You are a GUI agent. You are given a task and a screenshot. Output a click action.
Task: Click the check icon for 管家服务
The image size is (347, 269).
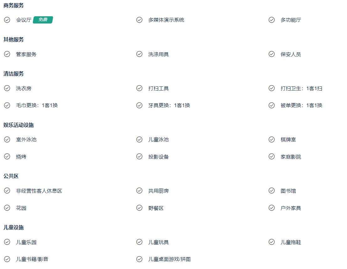click(7, 54)
